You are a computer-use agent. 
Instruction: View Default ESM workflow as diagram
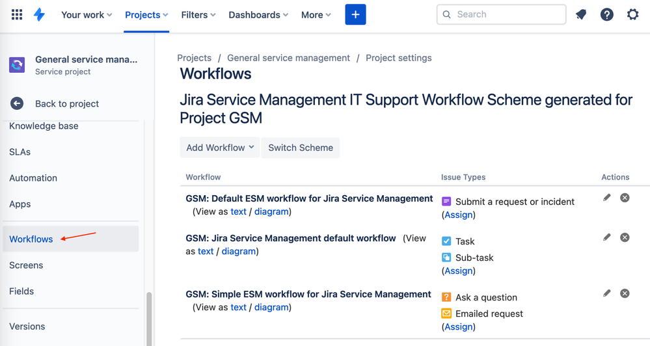(x=271, y=211)
